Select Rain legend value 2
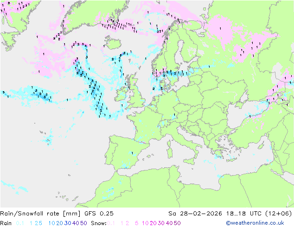This screenshot has width=294, height=227. pos(36,223)
